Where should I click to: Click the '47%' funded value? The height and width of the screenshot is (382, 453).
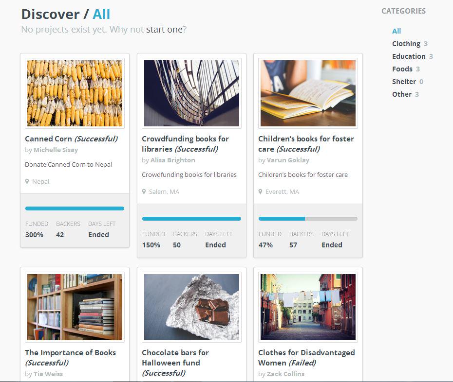point(265,245)
